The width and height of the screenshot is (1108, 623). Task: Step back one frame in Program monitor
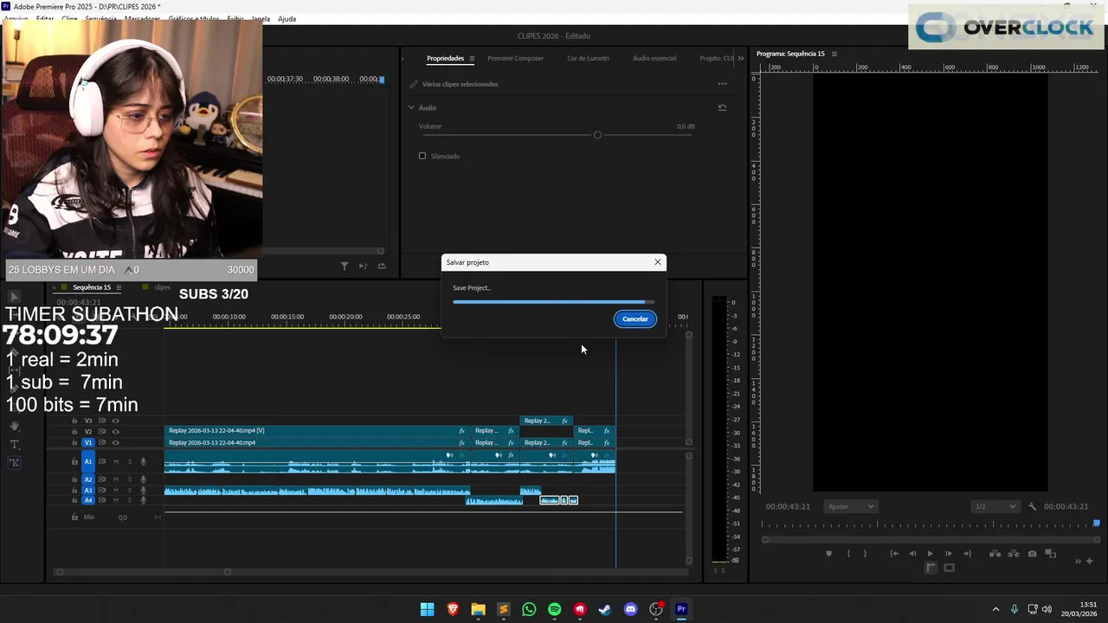[x=912, y=554]
